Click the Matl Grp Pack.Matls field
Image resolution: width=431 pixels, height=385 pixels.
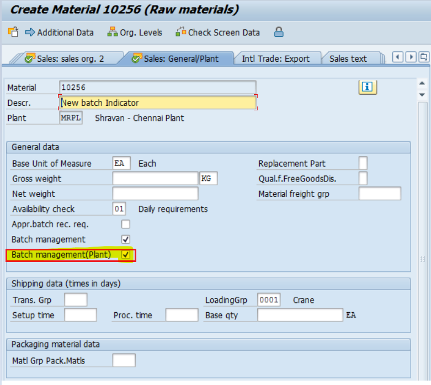[x=124, y=361]
